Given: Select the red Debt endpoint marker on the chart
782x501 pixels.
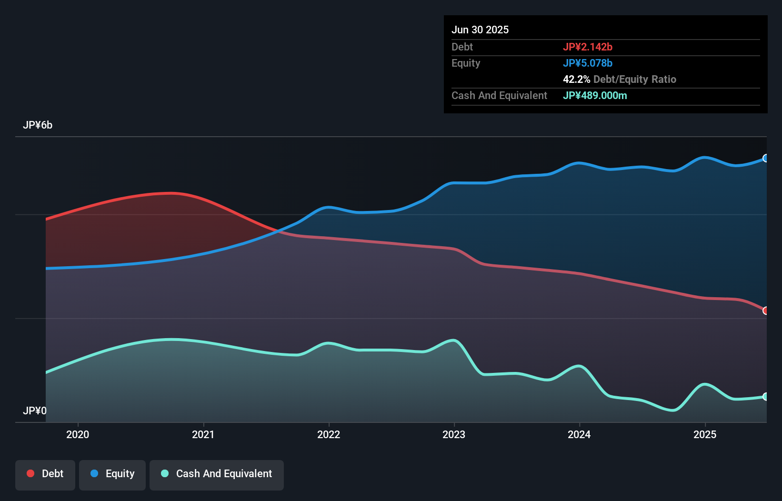Looking at the screenshot, I should point(765,311).
